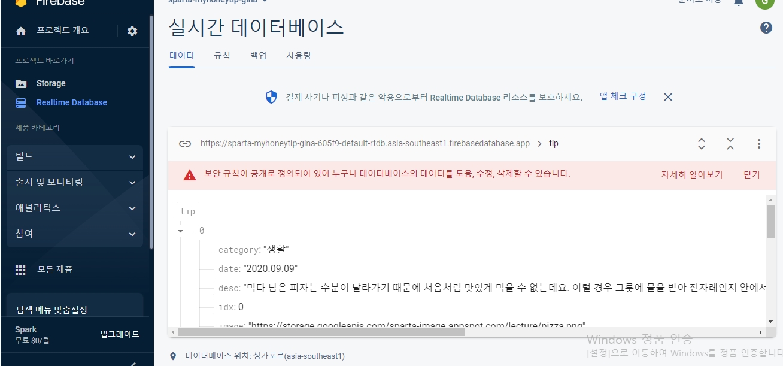Click the data panel vertical scrollbar
Screen dimensions: 783x366
(x=770, y=221)
